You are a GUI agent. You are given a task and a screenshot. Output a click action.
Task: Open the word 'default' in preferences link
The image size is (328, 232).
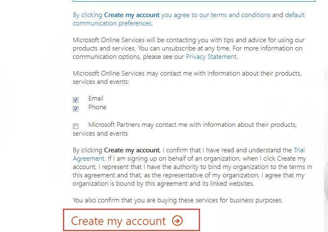(x=295, y=15)
